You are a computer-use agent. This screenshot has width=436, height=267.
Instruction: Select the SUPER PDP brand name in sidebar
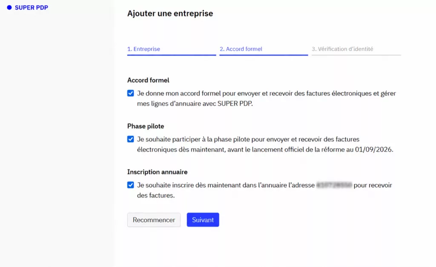(x=31, y=7)
